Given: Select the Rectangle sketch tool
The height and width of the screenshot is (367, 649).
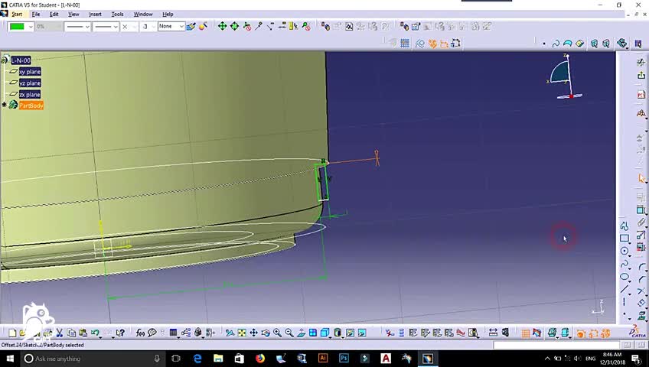Looking at the screenshot, I should click(x=625, y=239).
